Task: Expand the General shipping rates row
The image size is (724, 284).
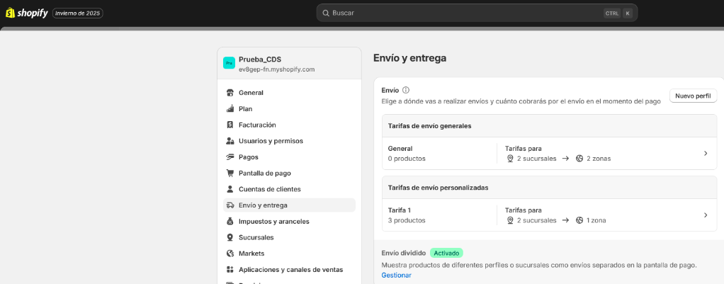Action: click(705, 154)
